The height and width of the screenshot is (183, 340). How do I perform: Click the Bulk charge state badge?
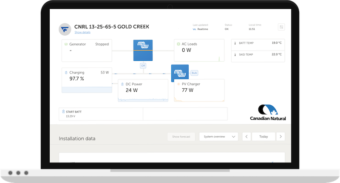coord(194,73)
